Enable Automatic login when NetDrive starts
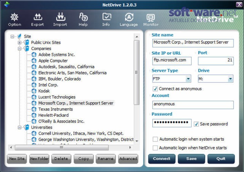The width and height of the screenshot is (244, 172). tap(155, 148)
